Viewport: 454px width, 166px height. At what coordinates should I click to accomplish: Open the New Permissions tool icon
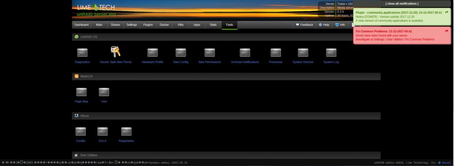[x=210, y=53]
